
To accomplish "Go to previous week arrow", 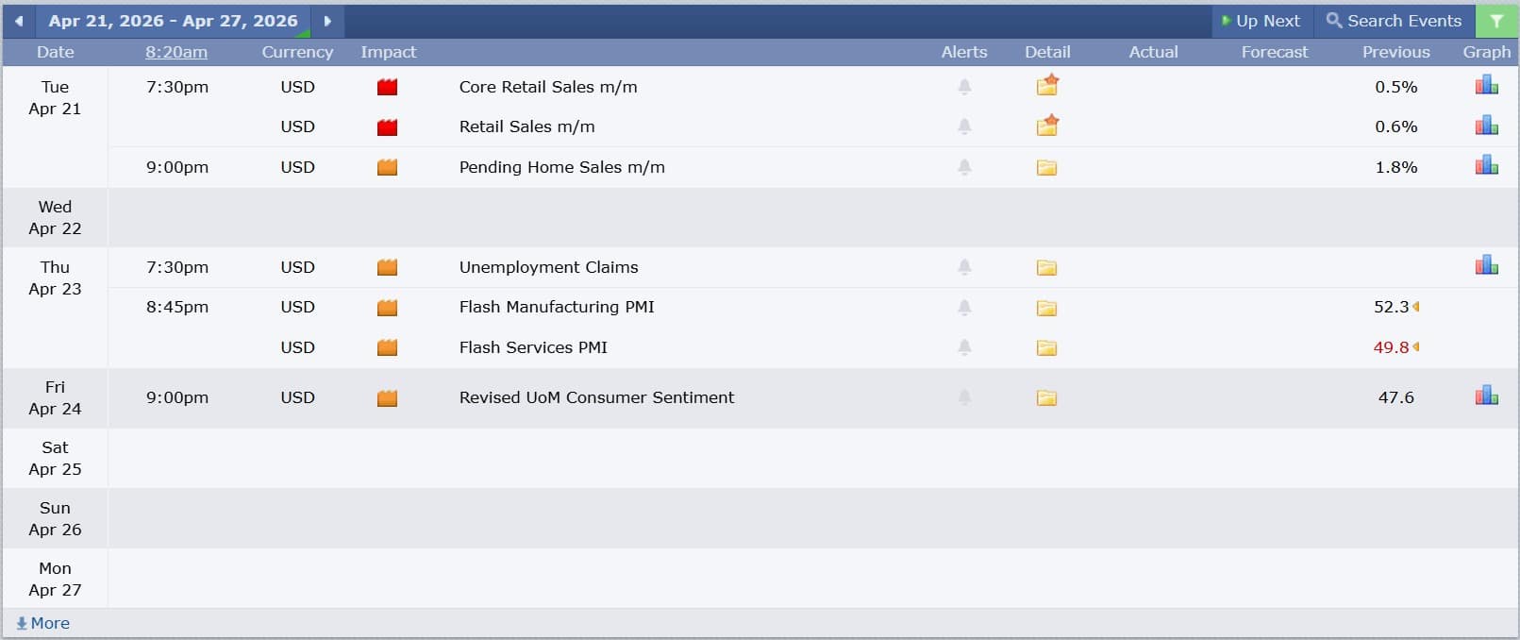I will [19, 21].
